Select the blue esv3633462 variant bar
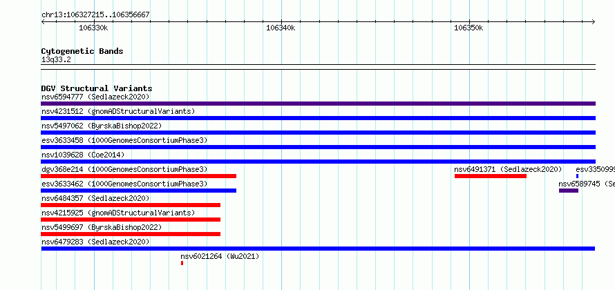This screenshot has width=615, height=290. click(139, 191)
